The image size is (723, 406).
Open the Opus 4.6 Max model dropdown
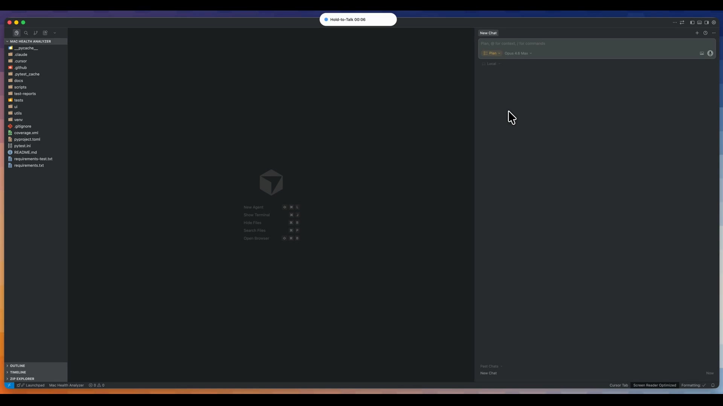coord(518,53)
